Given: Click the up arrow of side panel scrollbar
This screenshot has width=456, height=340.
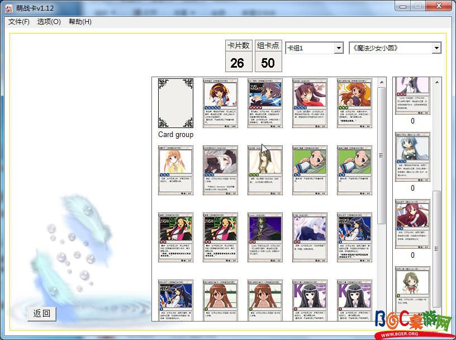Looking at the screenshot, I should pyautogui.click(x=437, y=82).
